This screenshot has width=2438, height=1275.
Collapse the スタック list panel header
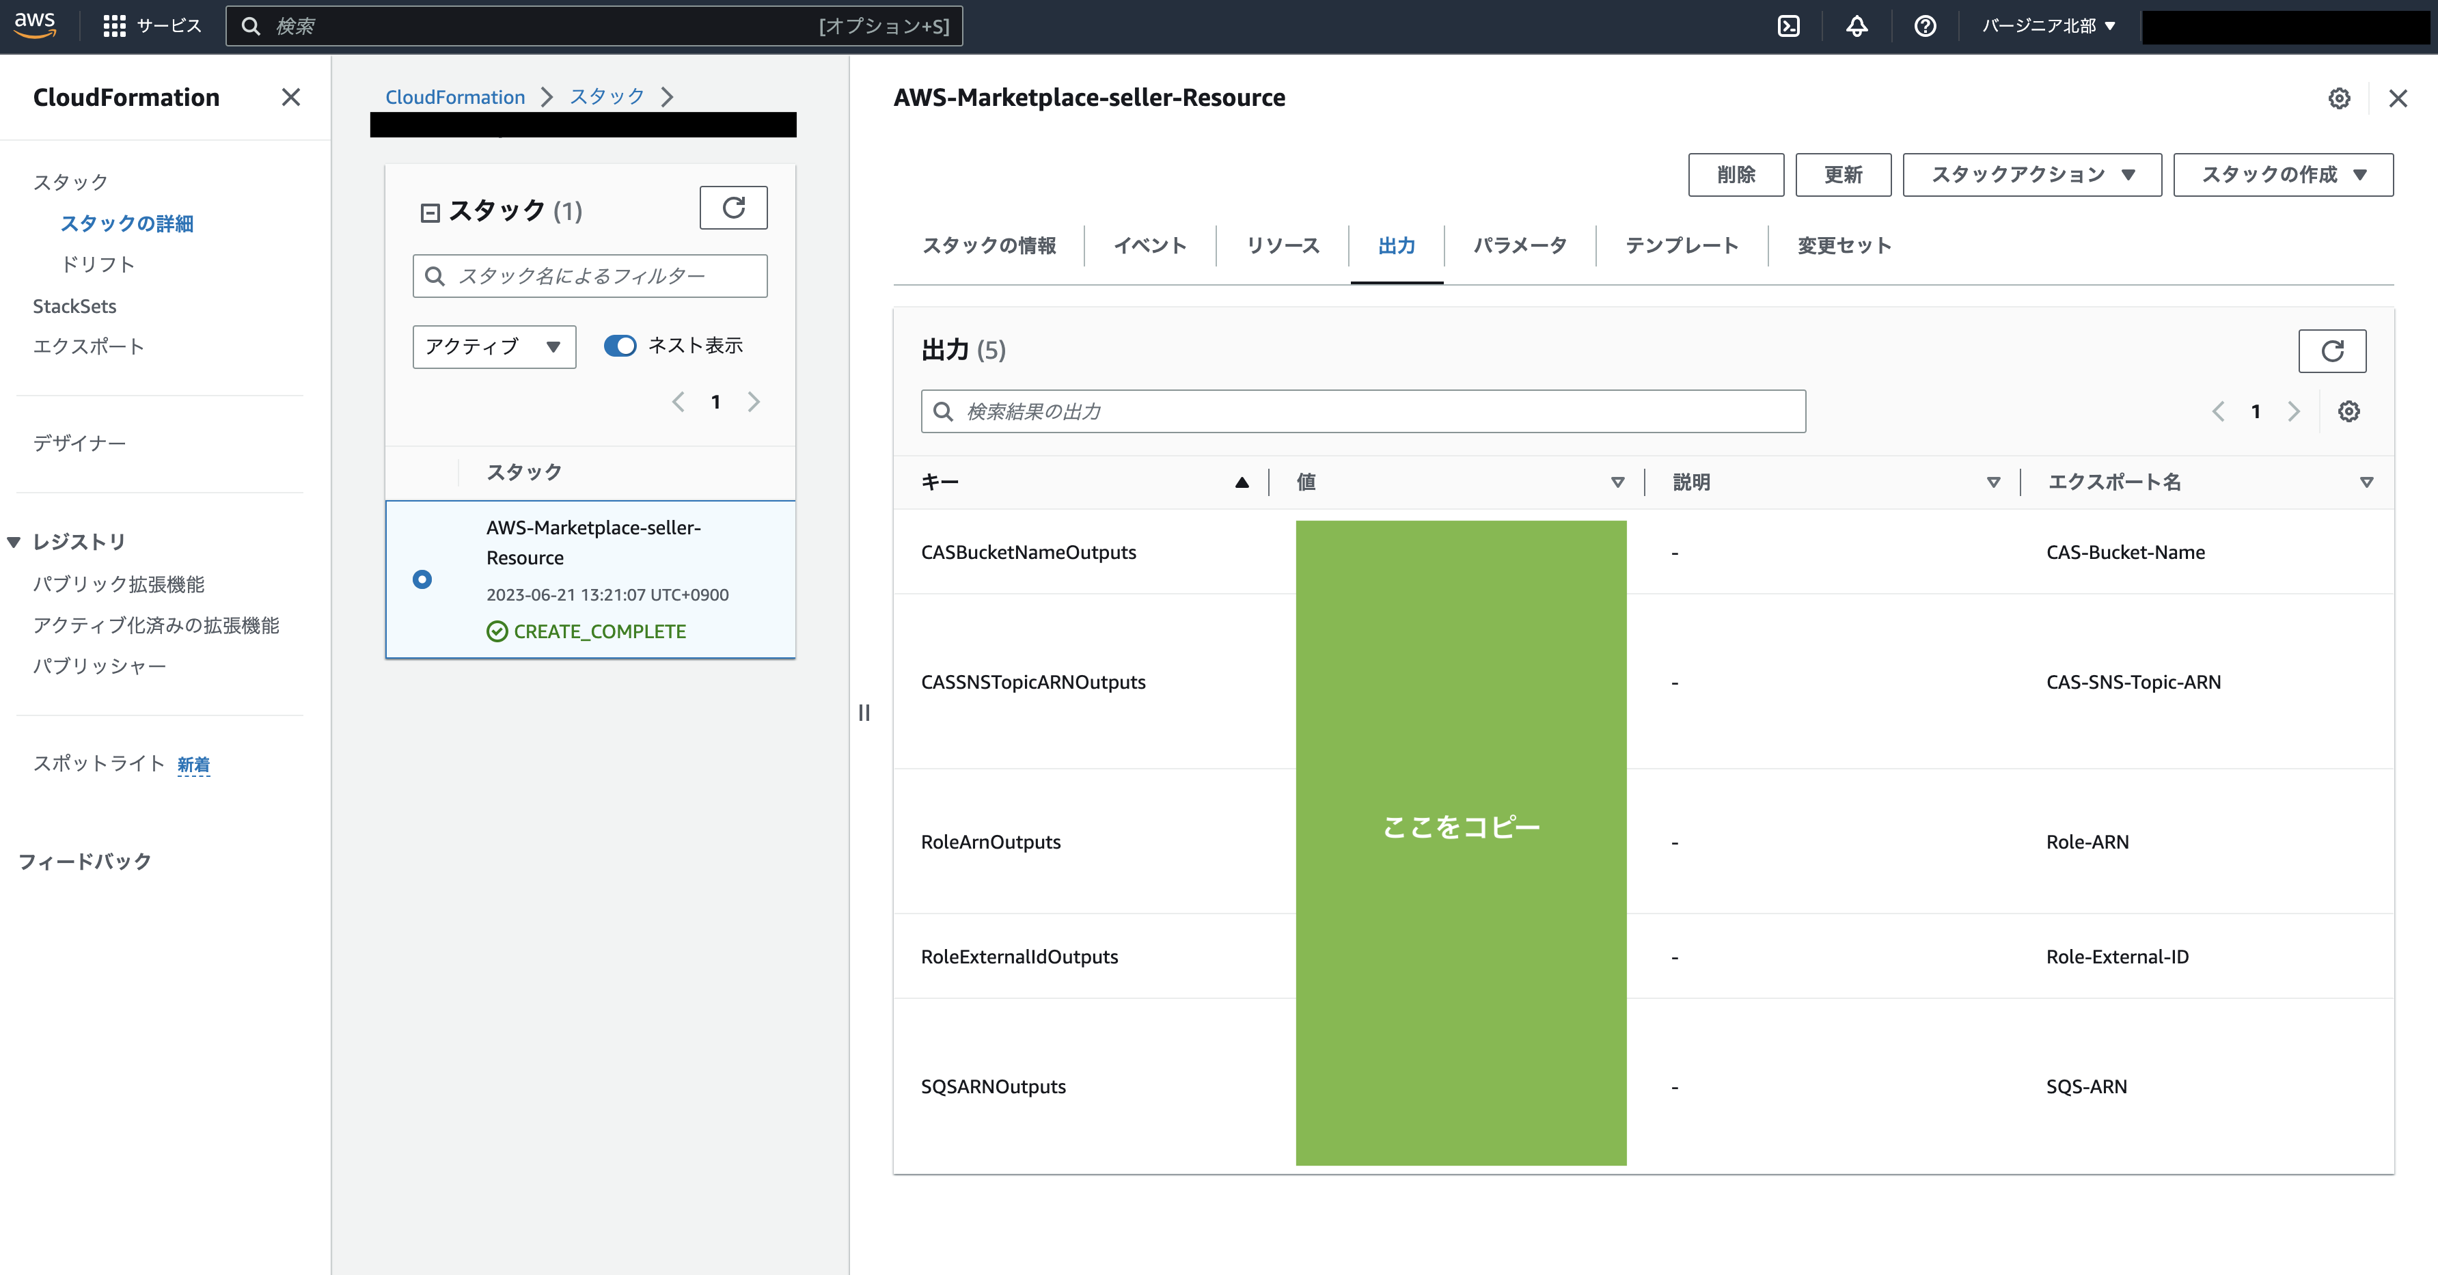(x=430, y=212)
